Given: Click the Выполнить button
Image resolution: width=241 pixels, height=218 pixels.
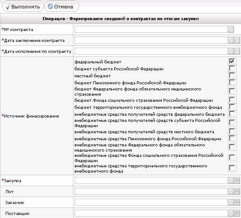Looking at the screenshot, I should click(x=23, y=7).
